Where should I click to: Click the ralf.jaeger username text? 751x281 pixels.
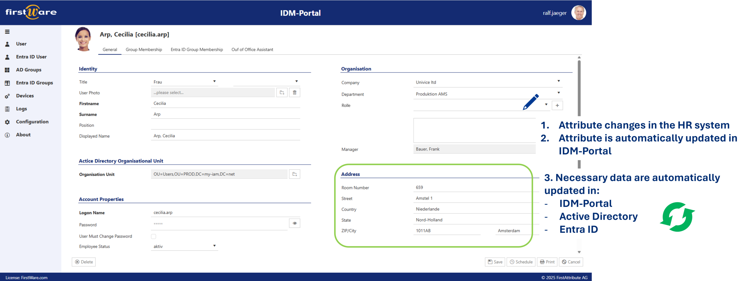pyautogui.click(x=554, y=13)
